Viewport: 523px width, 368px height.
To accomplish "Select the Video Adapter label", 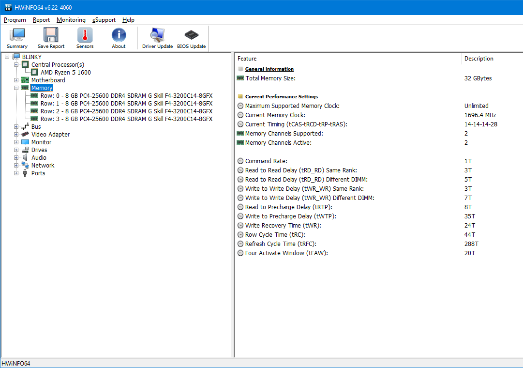I will coord(50,134).
